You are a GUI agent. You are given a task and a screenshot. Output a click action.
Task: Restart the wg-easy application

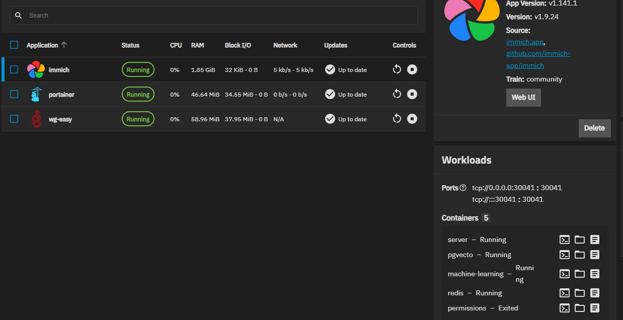point(397,119)
